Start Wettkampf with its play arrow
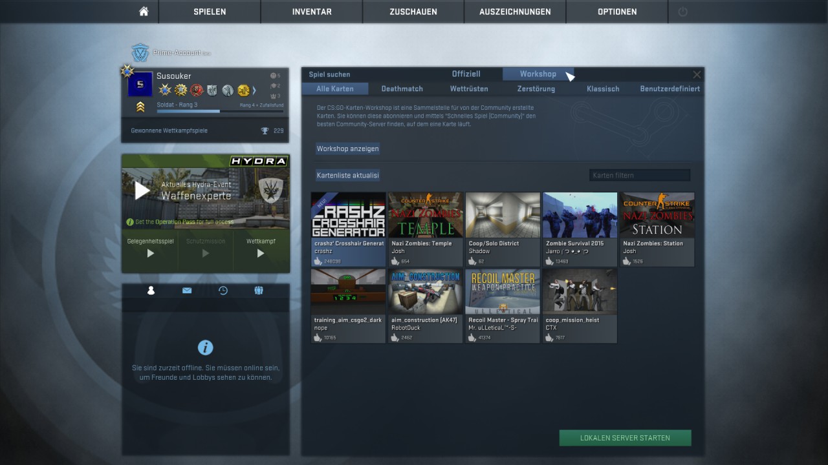828x465 pixels. pyautogui.click(x=261, y=254)
